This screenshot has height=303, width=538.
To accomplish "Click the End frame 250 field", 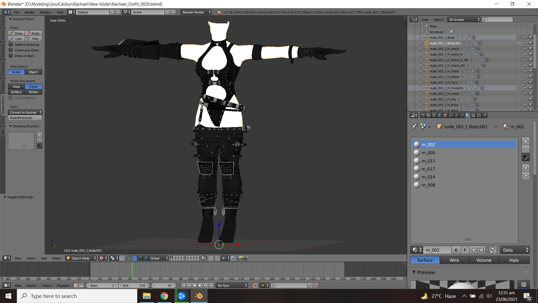I will click(x=134, y=285).
